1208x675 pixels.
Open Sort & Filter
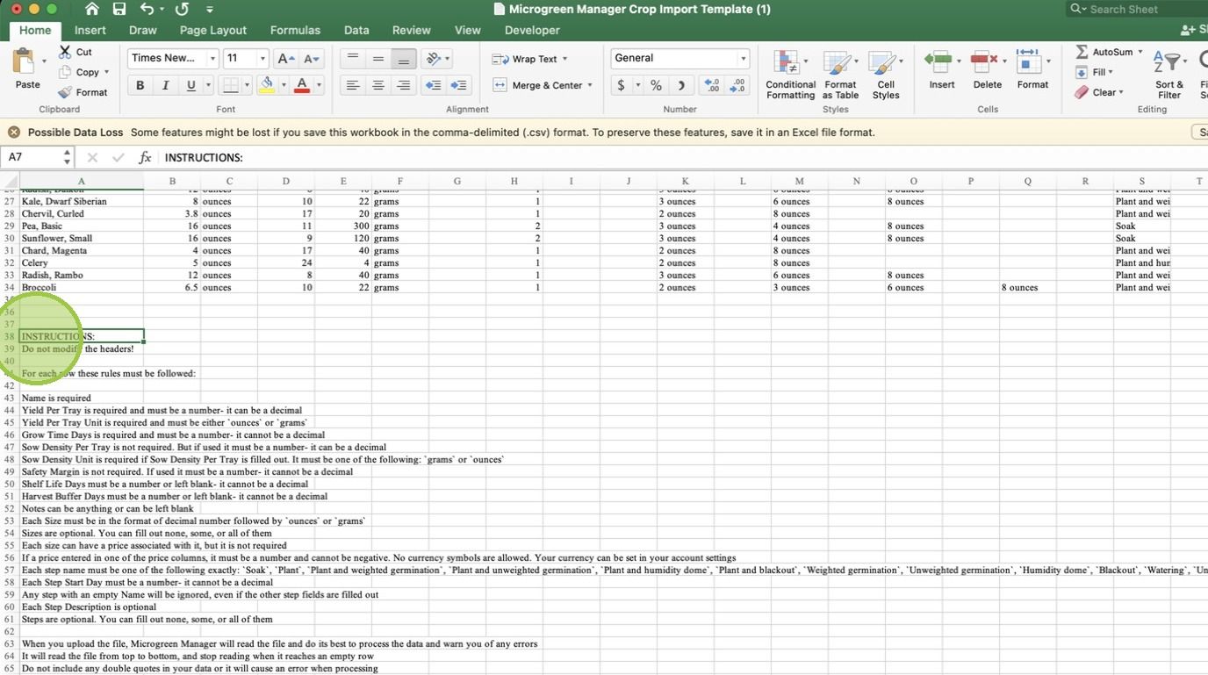coord(1168,75)
